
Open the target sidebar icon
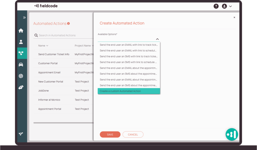click(21, 76)
